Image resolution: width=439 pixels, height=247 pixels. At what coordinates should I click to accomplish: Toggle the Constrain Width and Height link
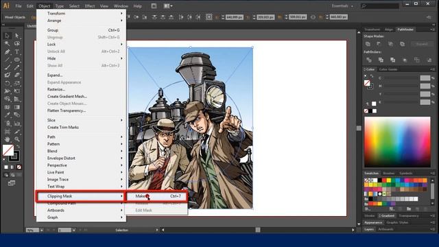[x=313, y=17]
